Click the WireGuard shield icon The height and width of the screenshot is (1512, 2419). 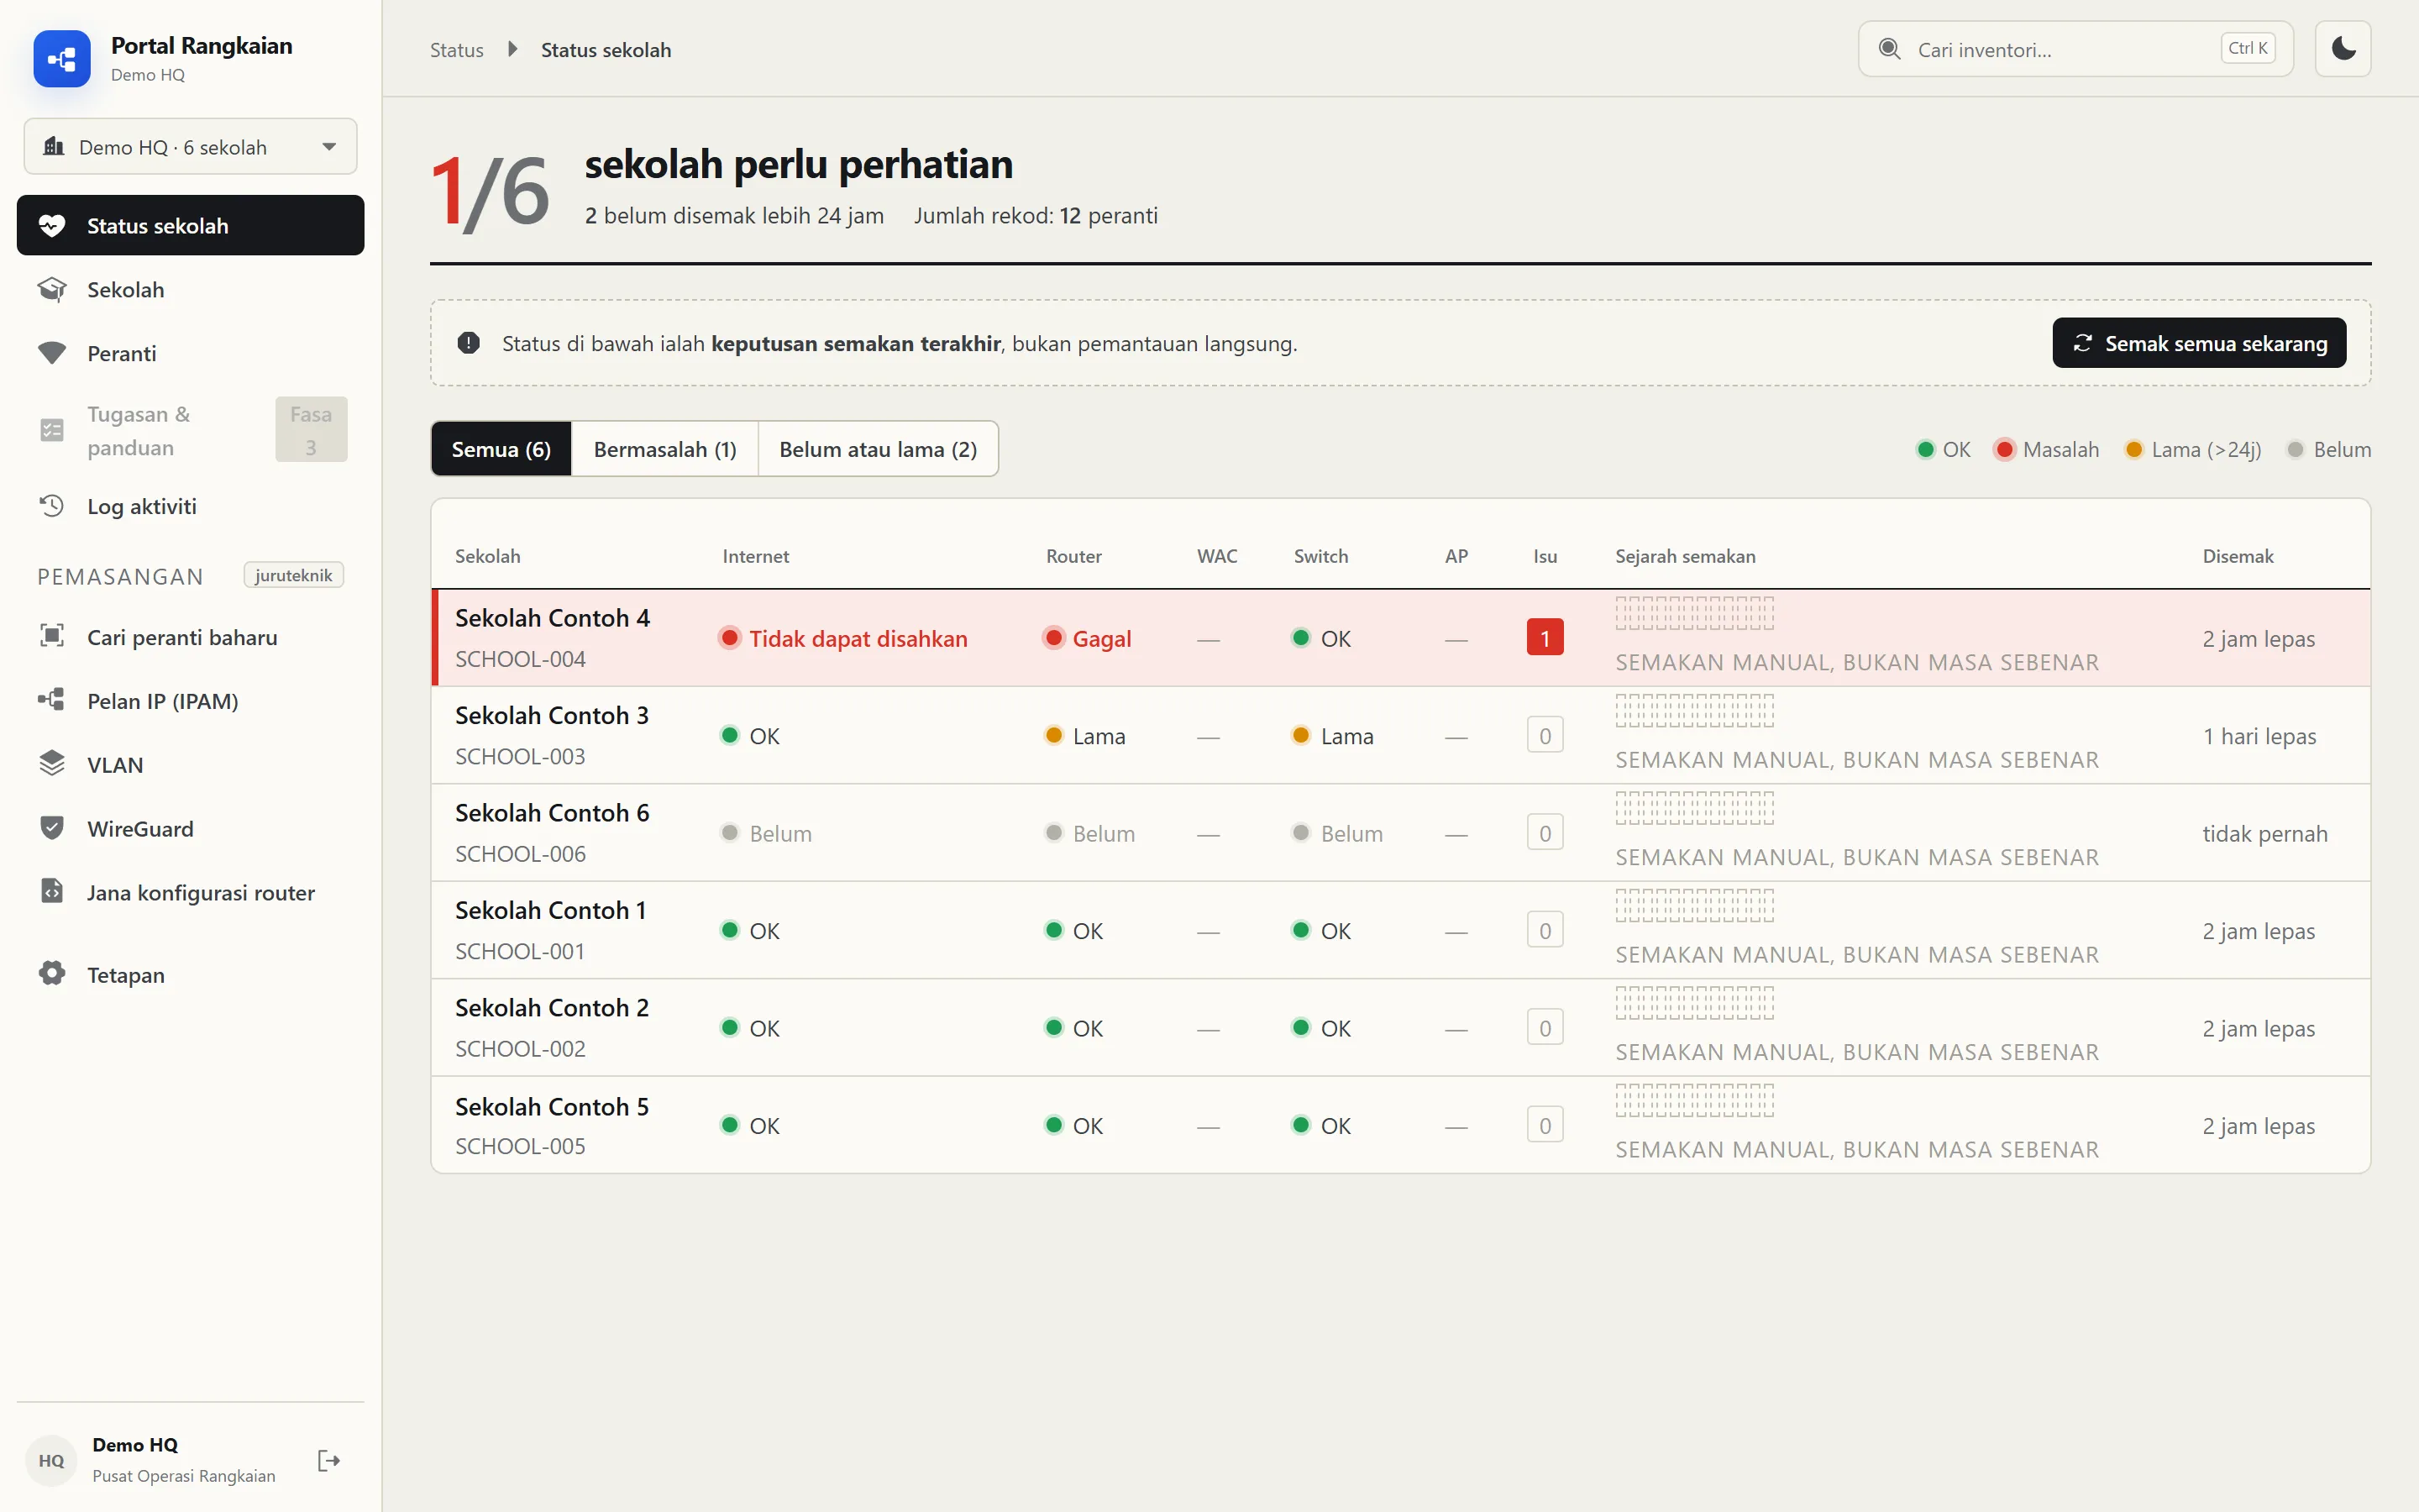[x=52, y=828]
